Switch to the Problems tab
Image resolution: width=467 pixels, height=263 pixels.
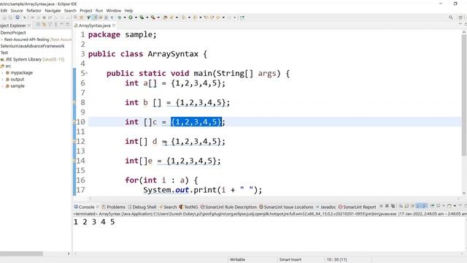pos(114,207)
